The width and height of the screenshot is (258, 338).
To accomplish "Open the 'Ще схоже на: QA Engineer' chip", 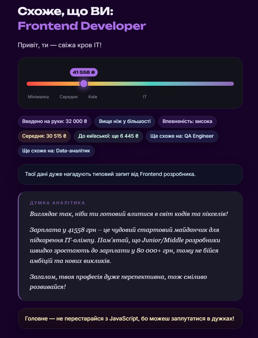I will point(182,136).
